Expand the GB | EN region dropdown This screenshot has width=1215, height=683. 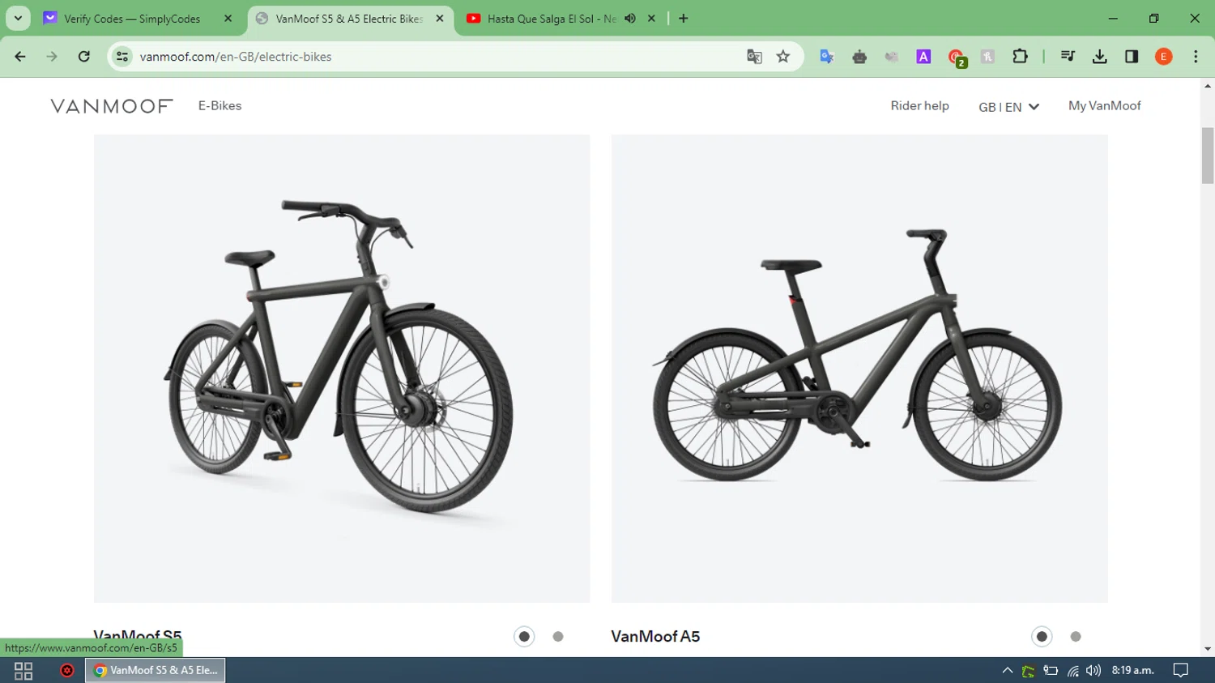coord(1008,107)
